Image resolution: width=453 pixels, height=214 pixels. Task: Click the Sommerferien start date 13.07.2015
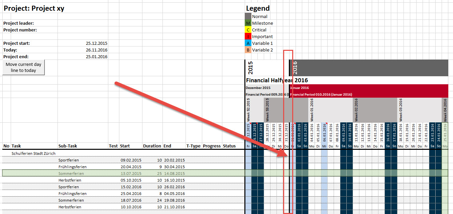coord(131,174)
